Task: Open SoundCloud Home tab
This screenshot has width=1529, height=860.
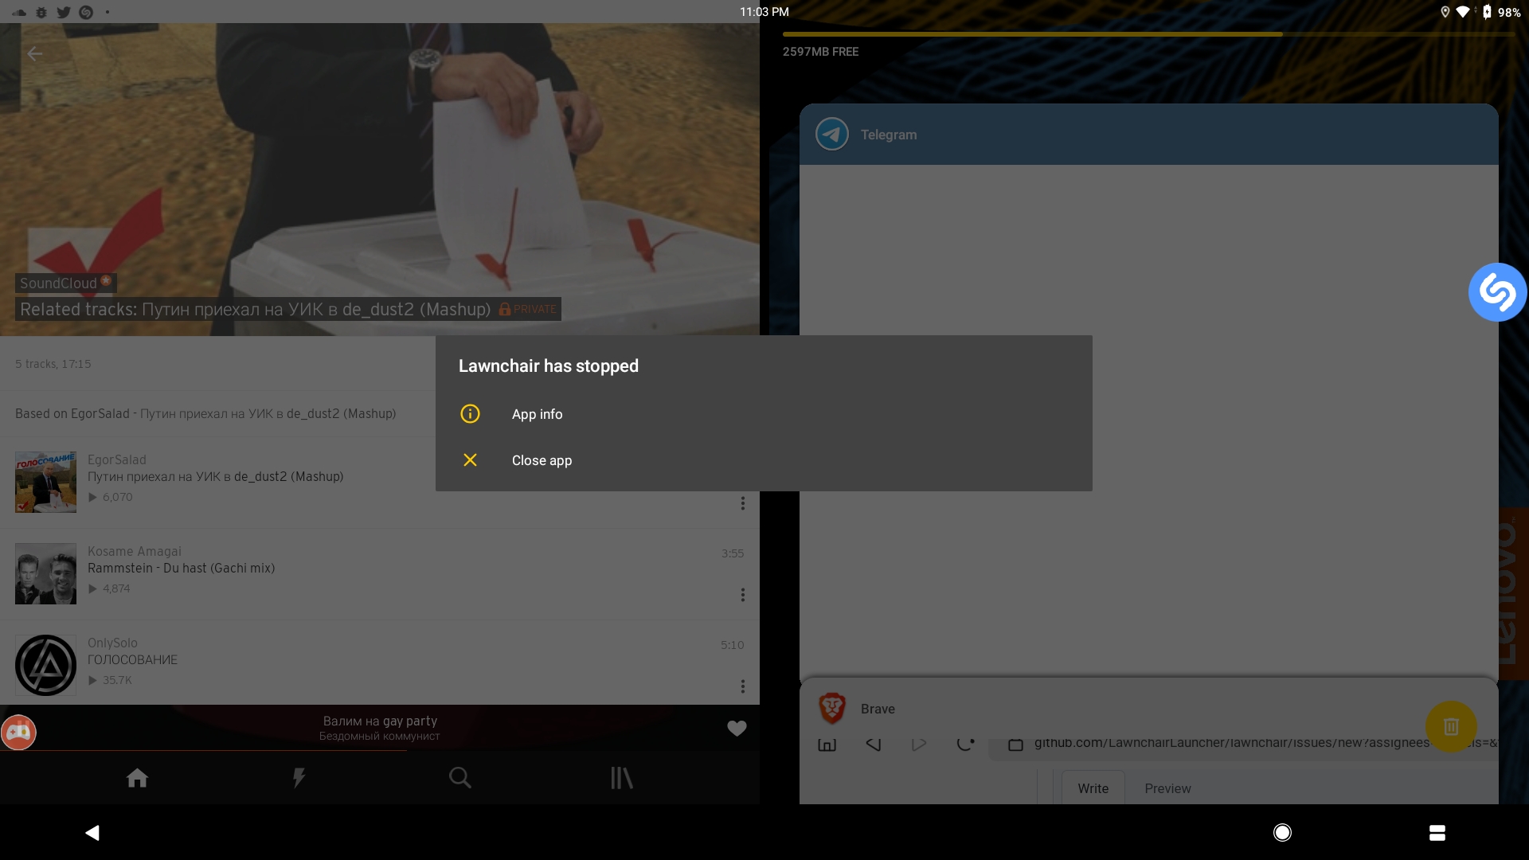Action: (137, 778)
